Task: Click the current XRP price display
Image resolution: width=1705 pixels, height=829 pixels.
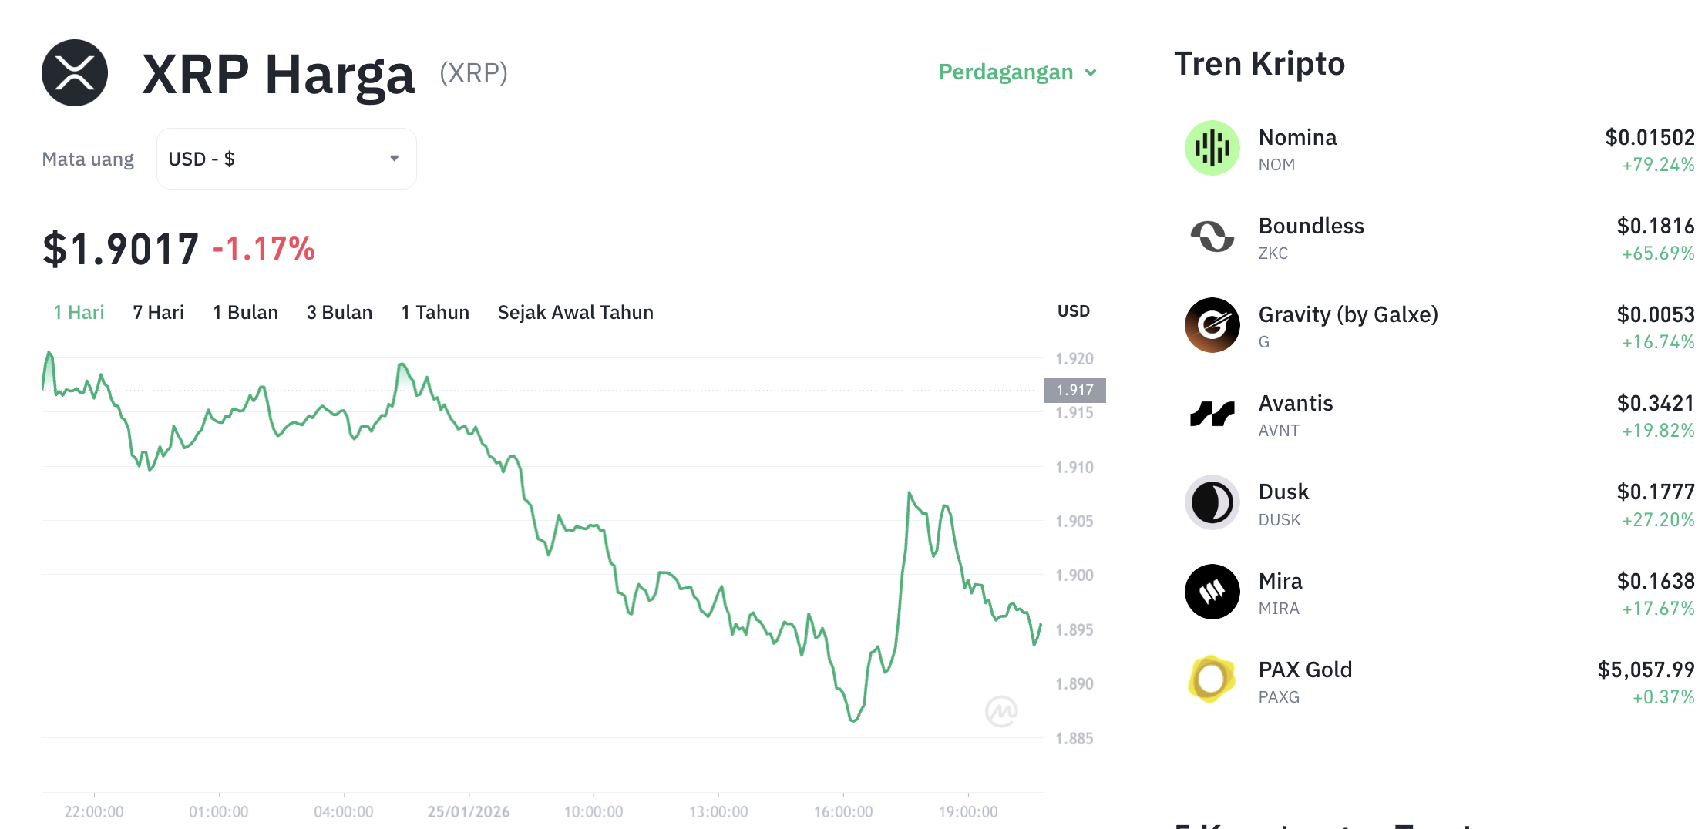Action: pos(121,247)
